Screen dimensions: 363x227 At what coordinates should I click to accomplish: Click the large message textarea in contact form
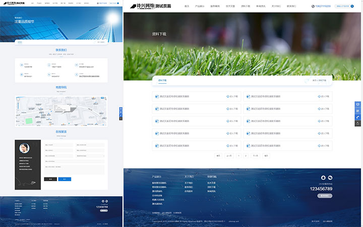pyautogui.click(x=74, y=169)
